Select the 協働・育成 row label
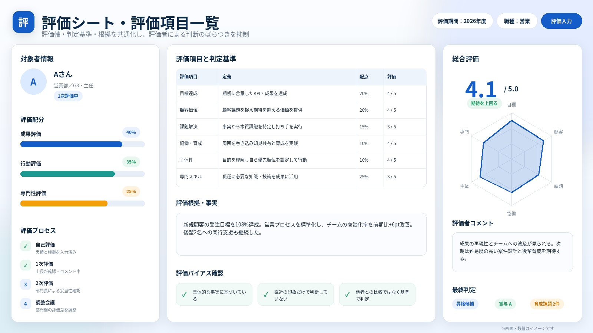The height and width of the screenshot is (333, 593). coord(191,144)
